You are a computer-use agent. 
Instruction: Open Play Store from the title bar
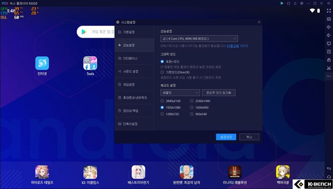tap(282, 3)
